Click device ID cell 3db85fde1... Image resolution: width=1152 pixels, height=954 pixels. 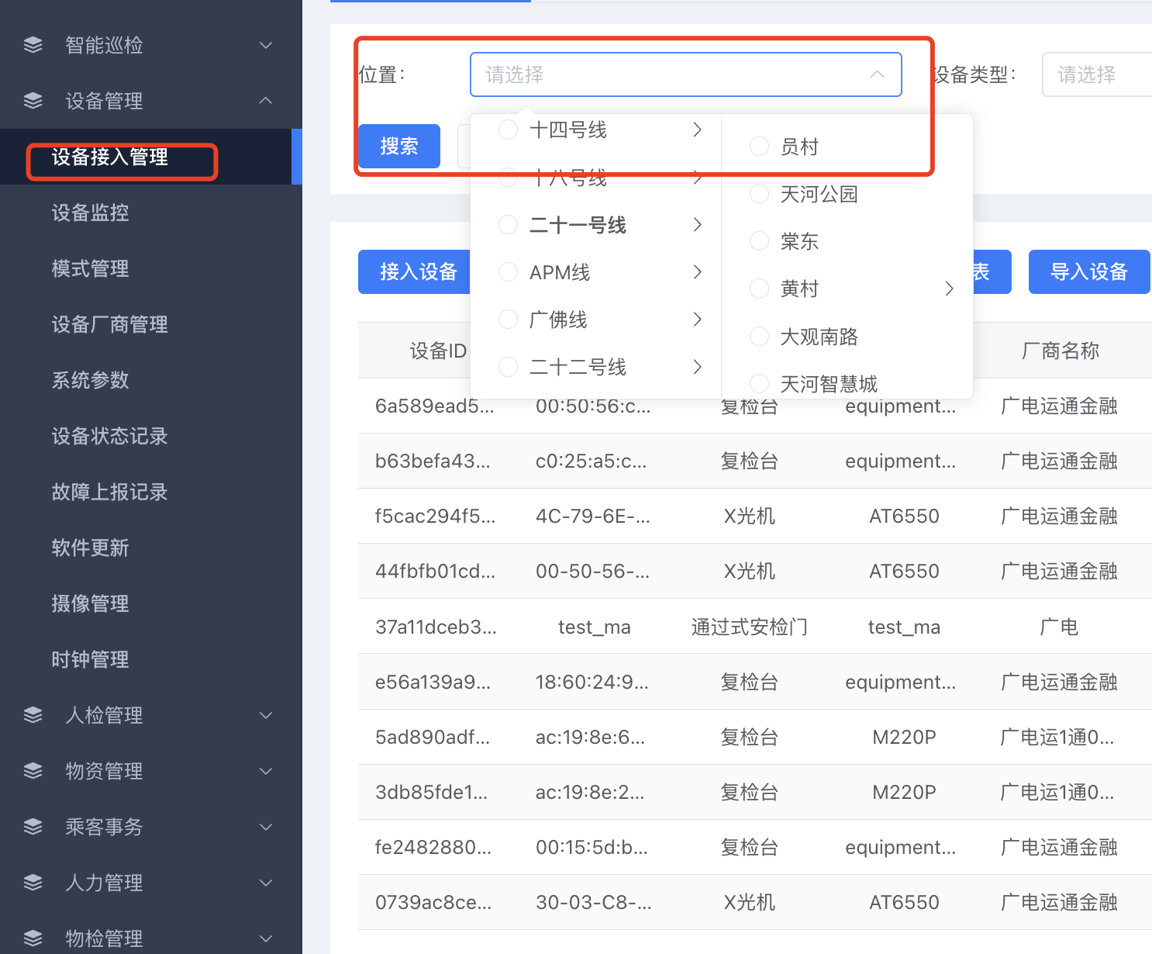pos(432,792)
